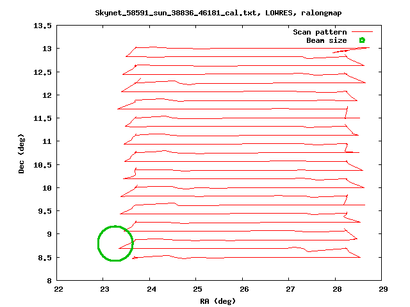Click the 11.5 tick label on Dec axis
This screenshot has height=307, width=410.
(x=43, y=118)
